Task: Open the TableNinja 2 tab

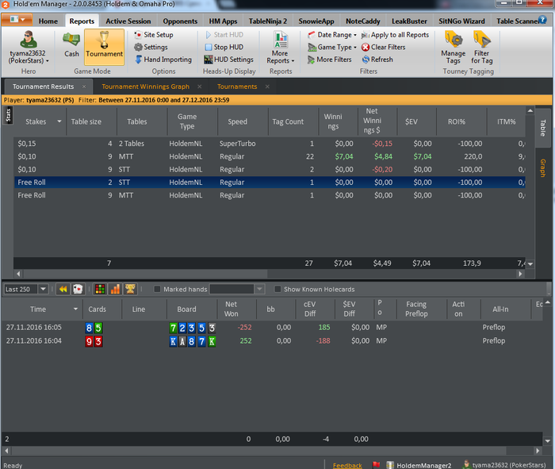Action: pos(268,21)
